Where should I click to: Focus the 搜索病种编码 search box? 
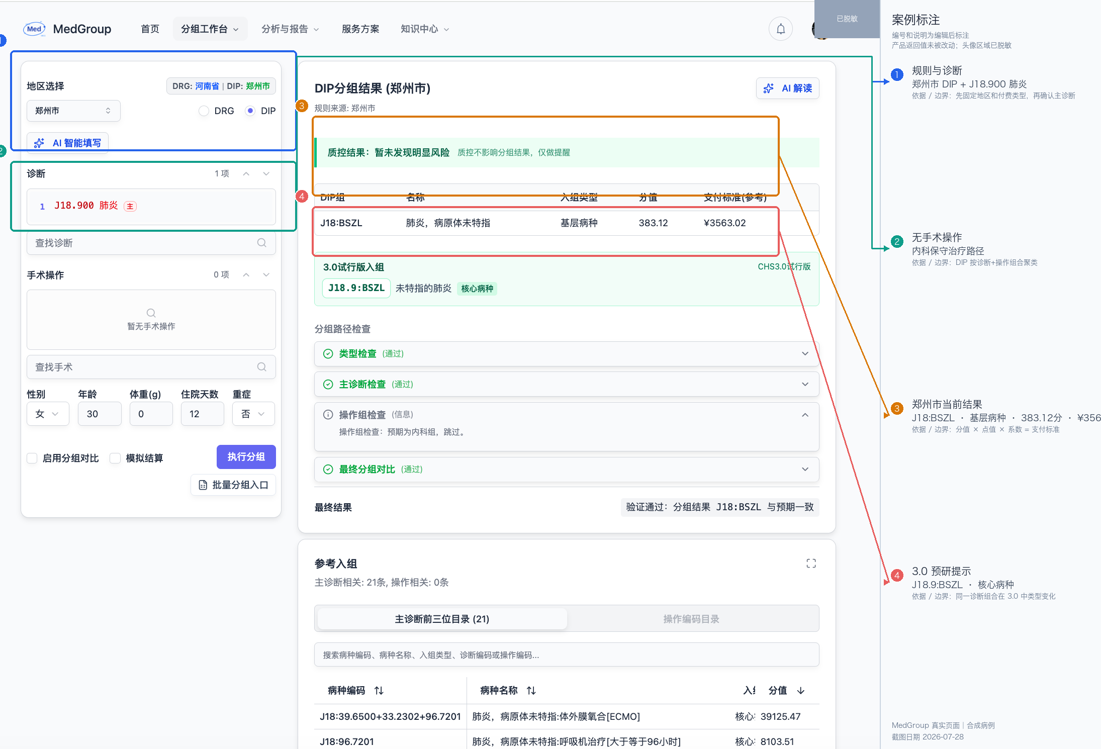point(567,655)
